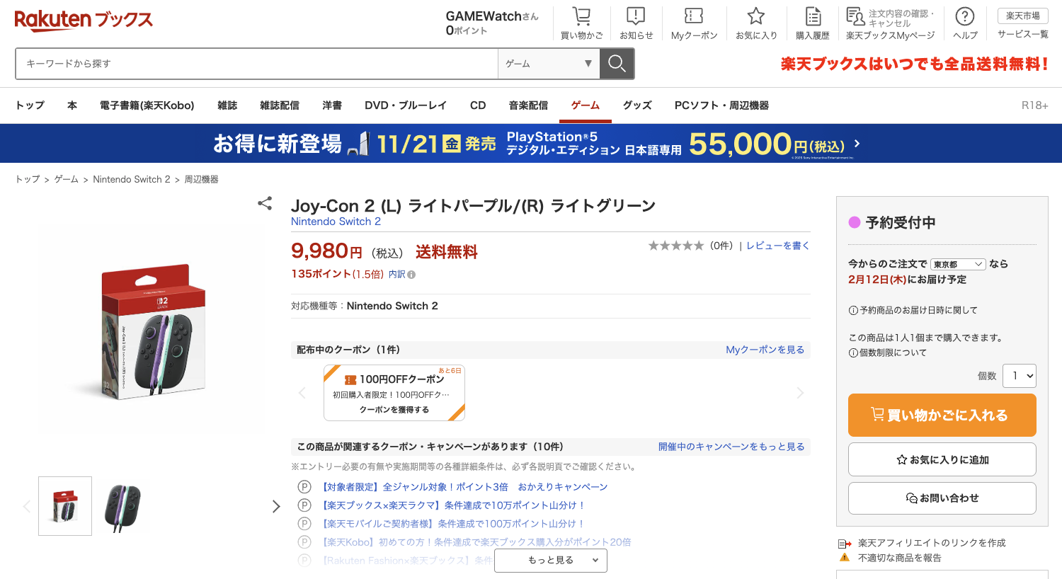Expand campaigns with もっと見る

551,561
